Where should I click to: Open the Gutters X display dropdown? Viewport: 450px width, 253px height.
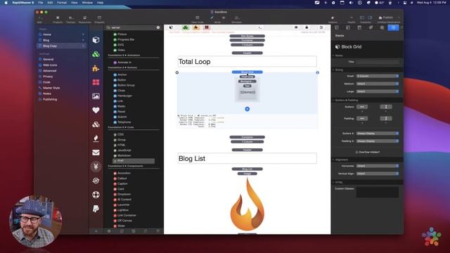[x=378, y=134]
